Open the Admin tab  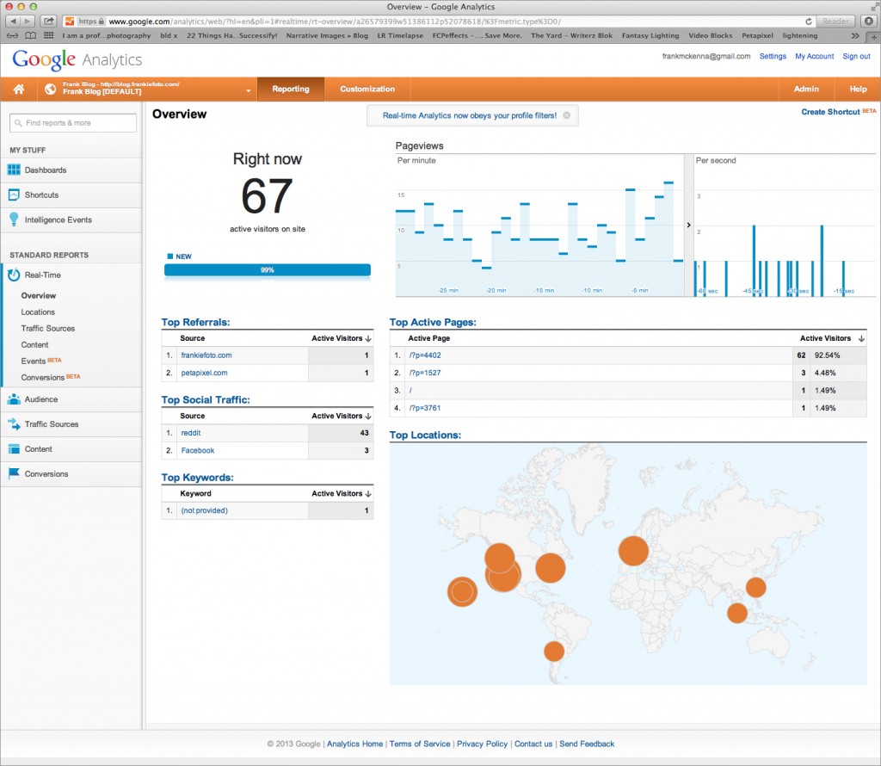pyautogui.click(x=806, y=89)
